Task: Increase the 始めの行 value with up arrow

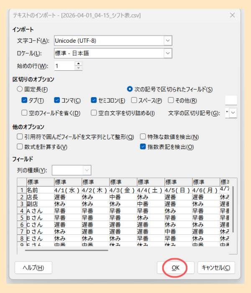Action: (79, 64)
